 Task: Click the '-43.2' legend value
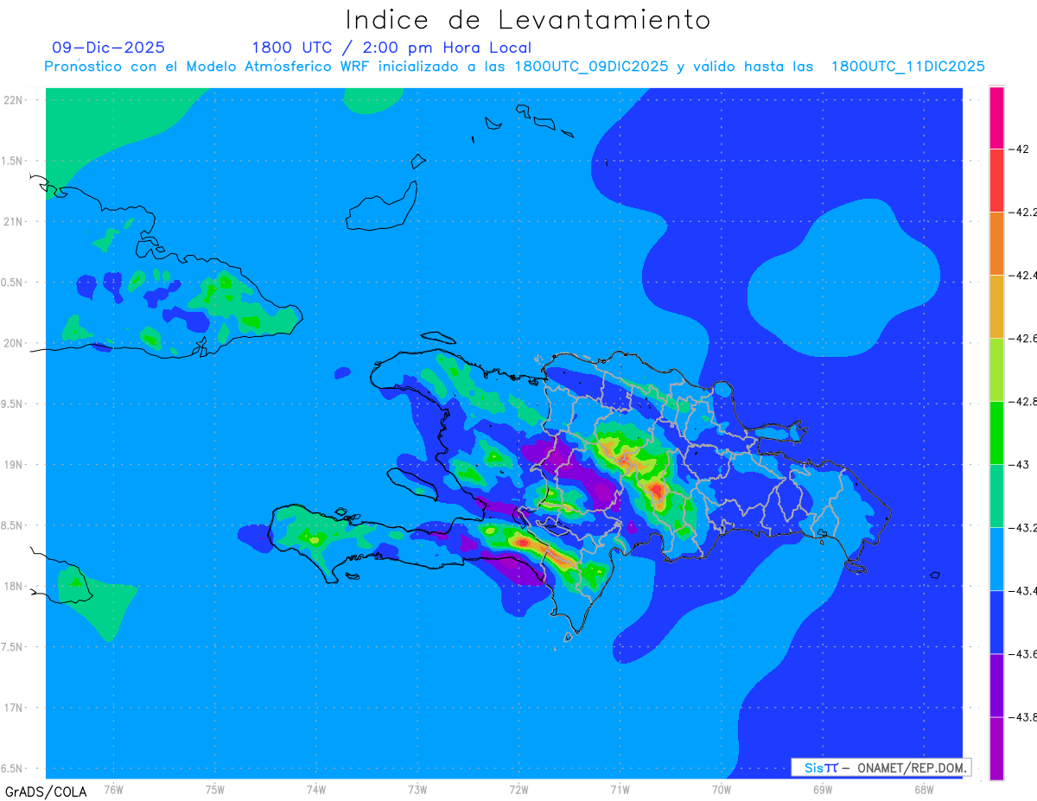click(x=1024, y=527)
